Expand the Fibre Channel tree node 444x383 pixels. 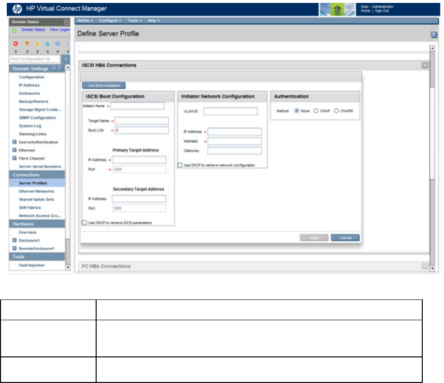(14, 158)
